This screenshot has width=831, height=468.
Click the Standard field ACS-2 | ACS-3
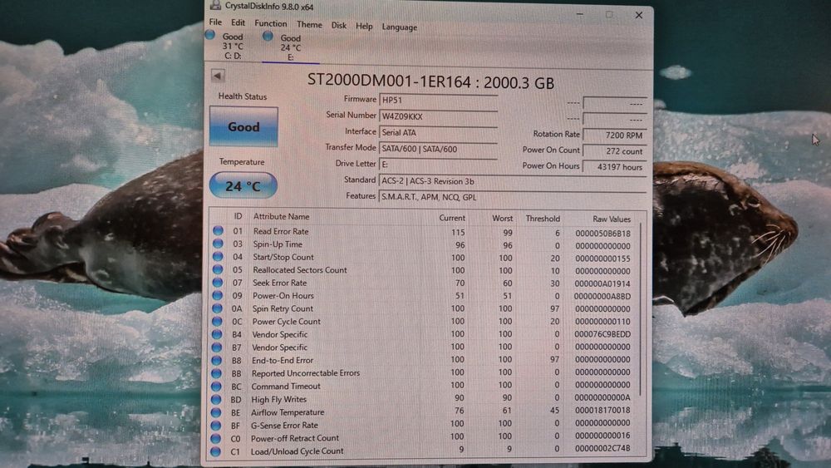(513, 181)
